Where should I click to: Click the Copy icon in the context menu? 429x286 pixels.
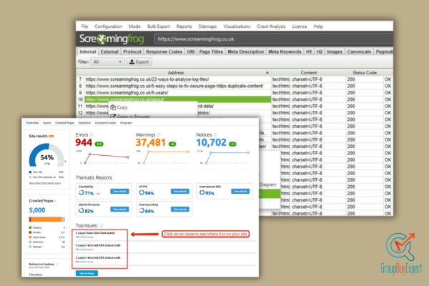tap(113, 107)
